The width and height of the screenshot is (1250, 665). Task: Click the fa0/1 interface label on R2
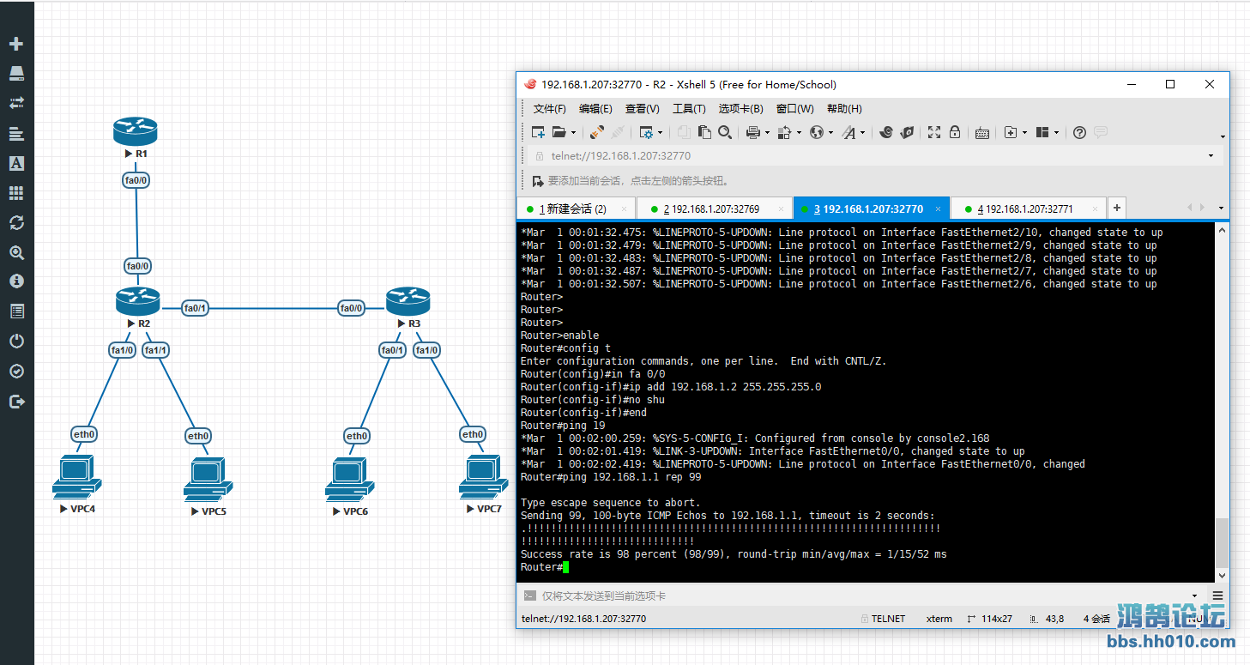click(196, 307)
